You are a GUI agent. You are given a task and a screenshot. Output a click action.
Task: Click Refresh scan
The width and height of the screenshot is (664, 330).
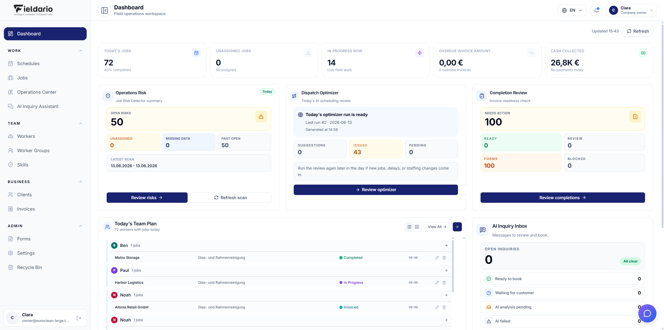coord(230,198)
